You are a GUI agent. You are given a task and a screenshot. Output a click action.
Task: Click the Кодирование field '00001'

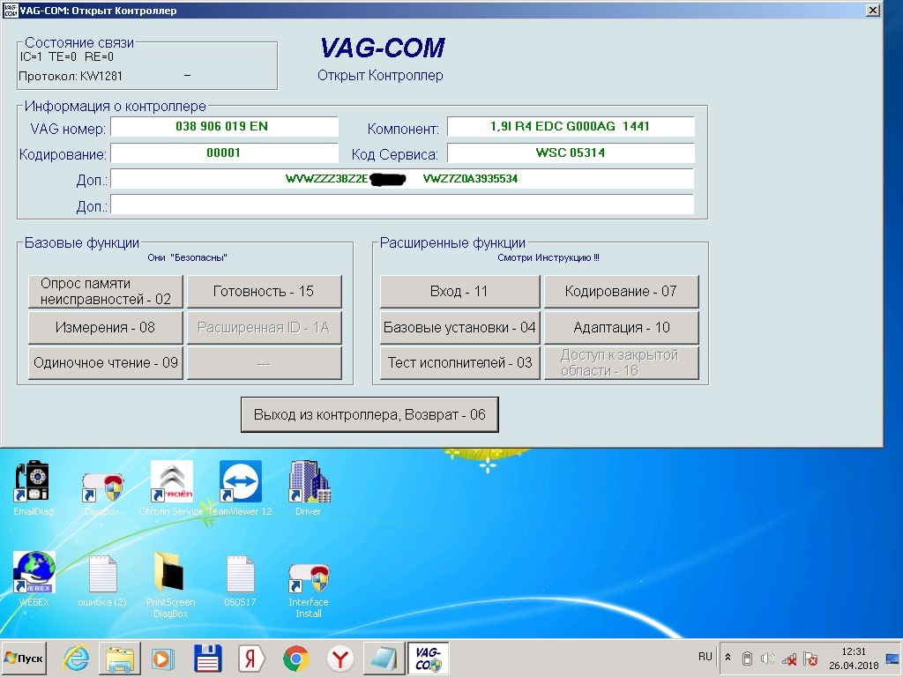[224, 153]
